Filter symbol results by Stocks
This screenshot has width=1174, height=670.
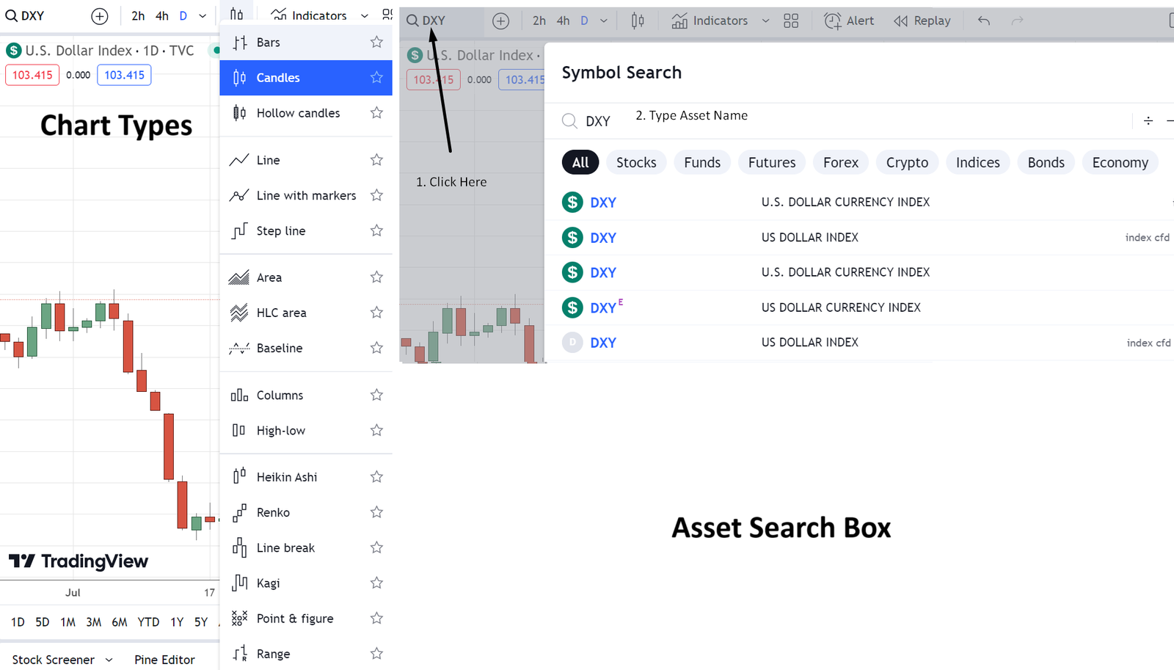636,162
